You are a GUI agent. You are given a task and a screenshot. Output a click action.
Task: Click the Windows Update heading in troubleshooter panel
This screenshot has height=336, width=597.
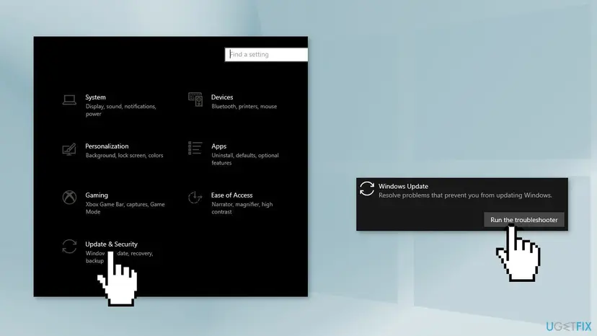[403, 186]
